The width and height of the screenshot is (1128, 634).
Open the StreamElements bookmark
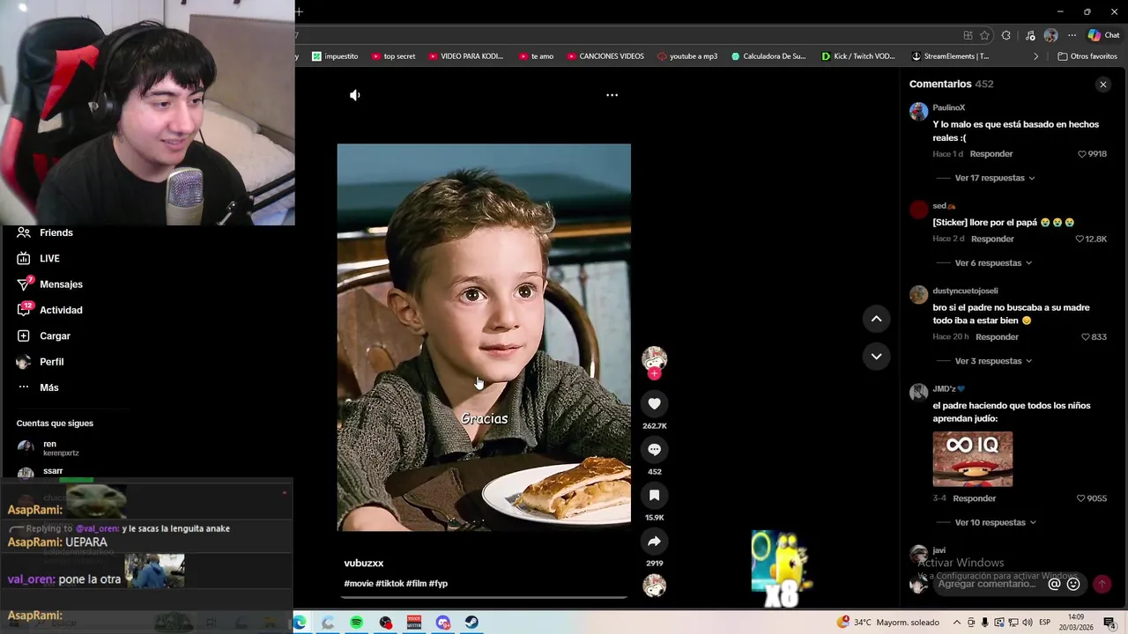(950, 56)
